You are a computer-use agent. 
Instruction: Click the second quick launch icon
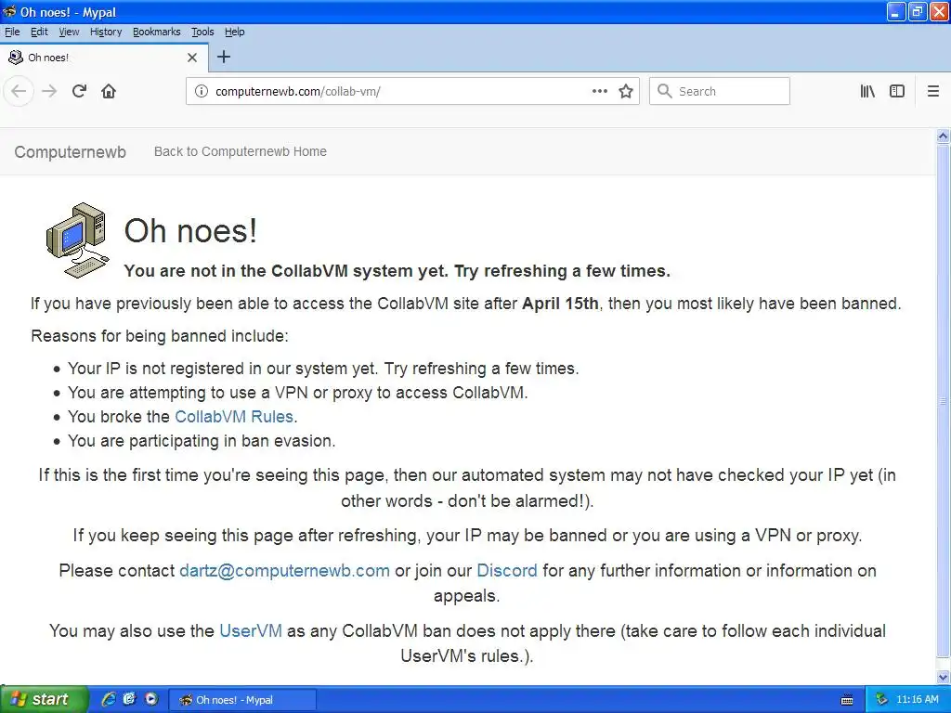(129, 699)
